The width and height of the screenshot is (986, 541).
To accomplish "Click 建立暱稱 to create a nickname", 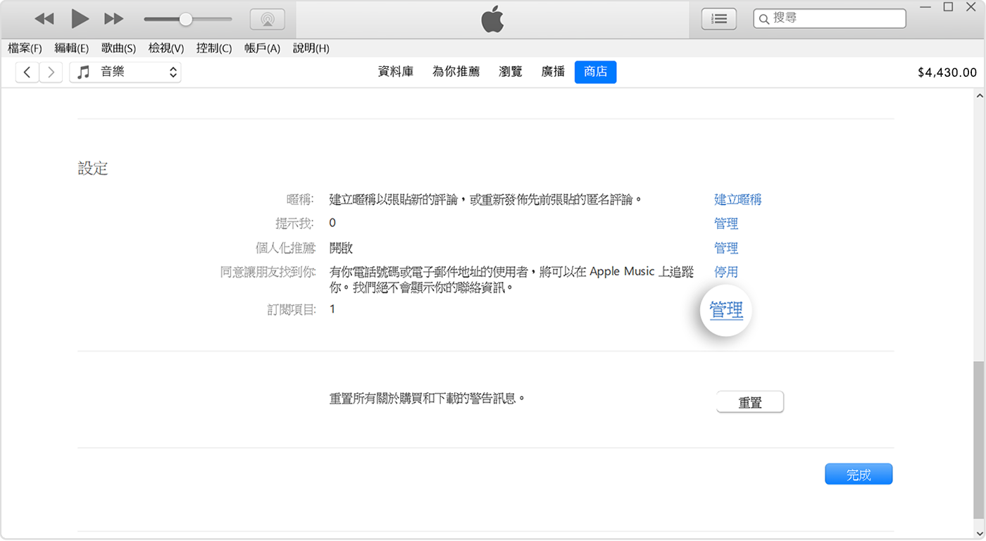I will click(x=737, y=199).
